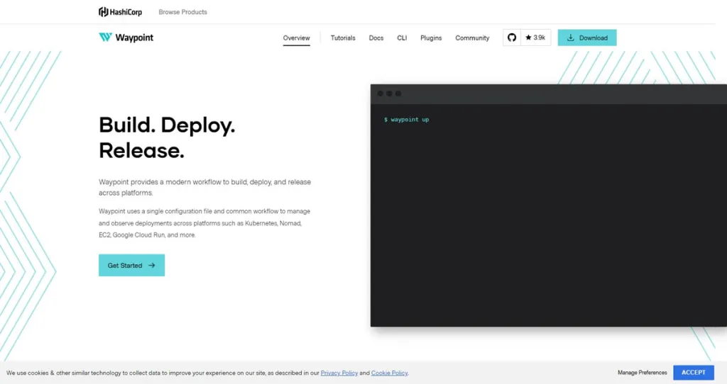
Task: Open the Tutorials nav item
Action: 343,38
